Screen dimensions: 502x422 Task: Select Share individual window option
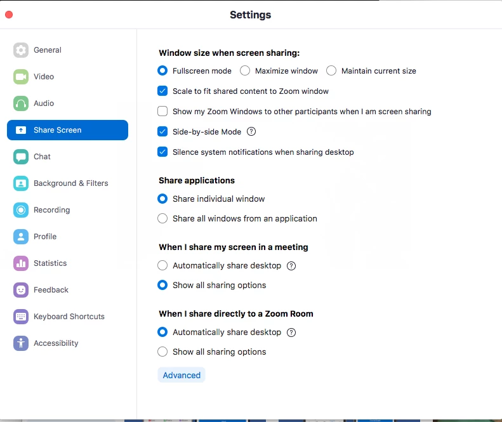[x=162, y=199]
